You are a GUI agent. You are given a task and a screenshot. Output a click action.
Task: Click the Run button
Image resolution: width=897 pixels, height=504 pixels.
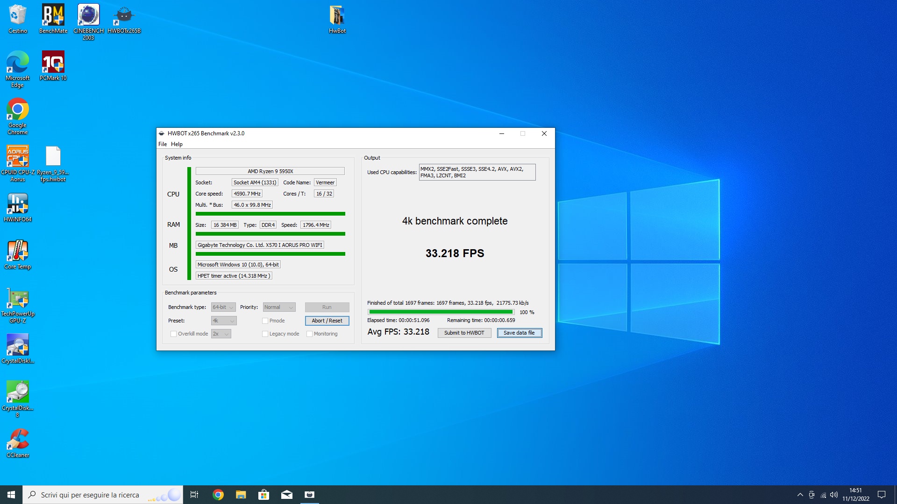(327, 307)
